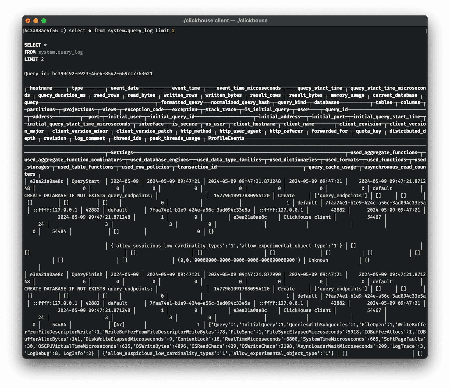Click the timestamp ending in .877990
Screen dimensions: 450x388
pos(244,274)
